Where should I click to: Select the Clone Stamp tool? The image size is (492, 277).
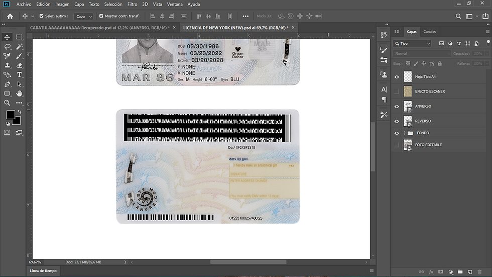click(7, 65)
